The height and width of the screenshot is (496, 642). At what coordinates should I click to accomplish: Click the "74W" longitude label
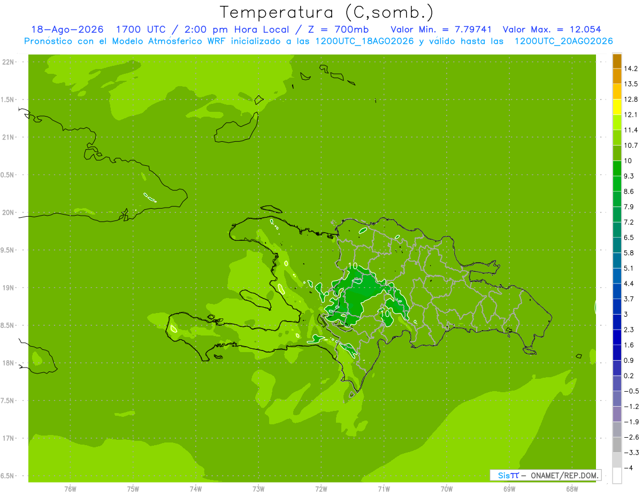[x=195, y=489]
